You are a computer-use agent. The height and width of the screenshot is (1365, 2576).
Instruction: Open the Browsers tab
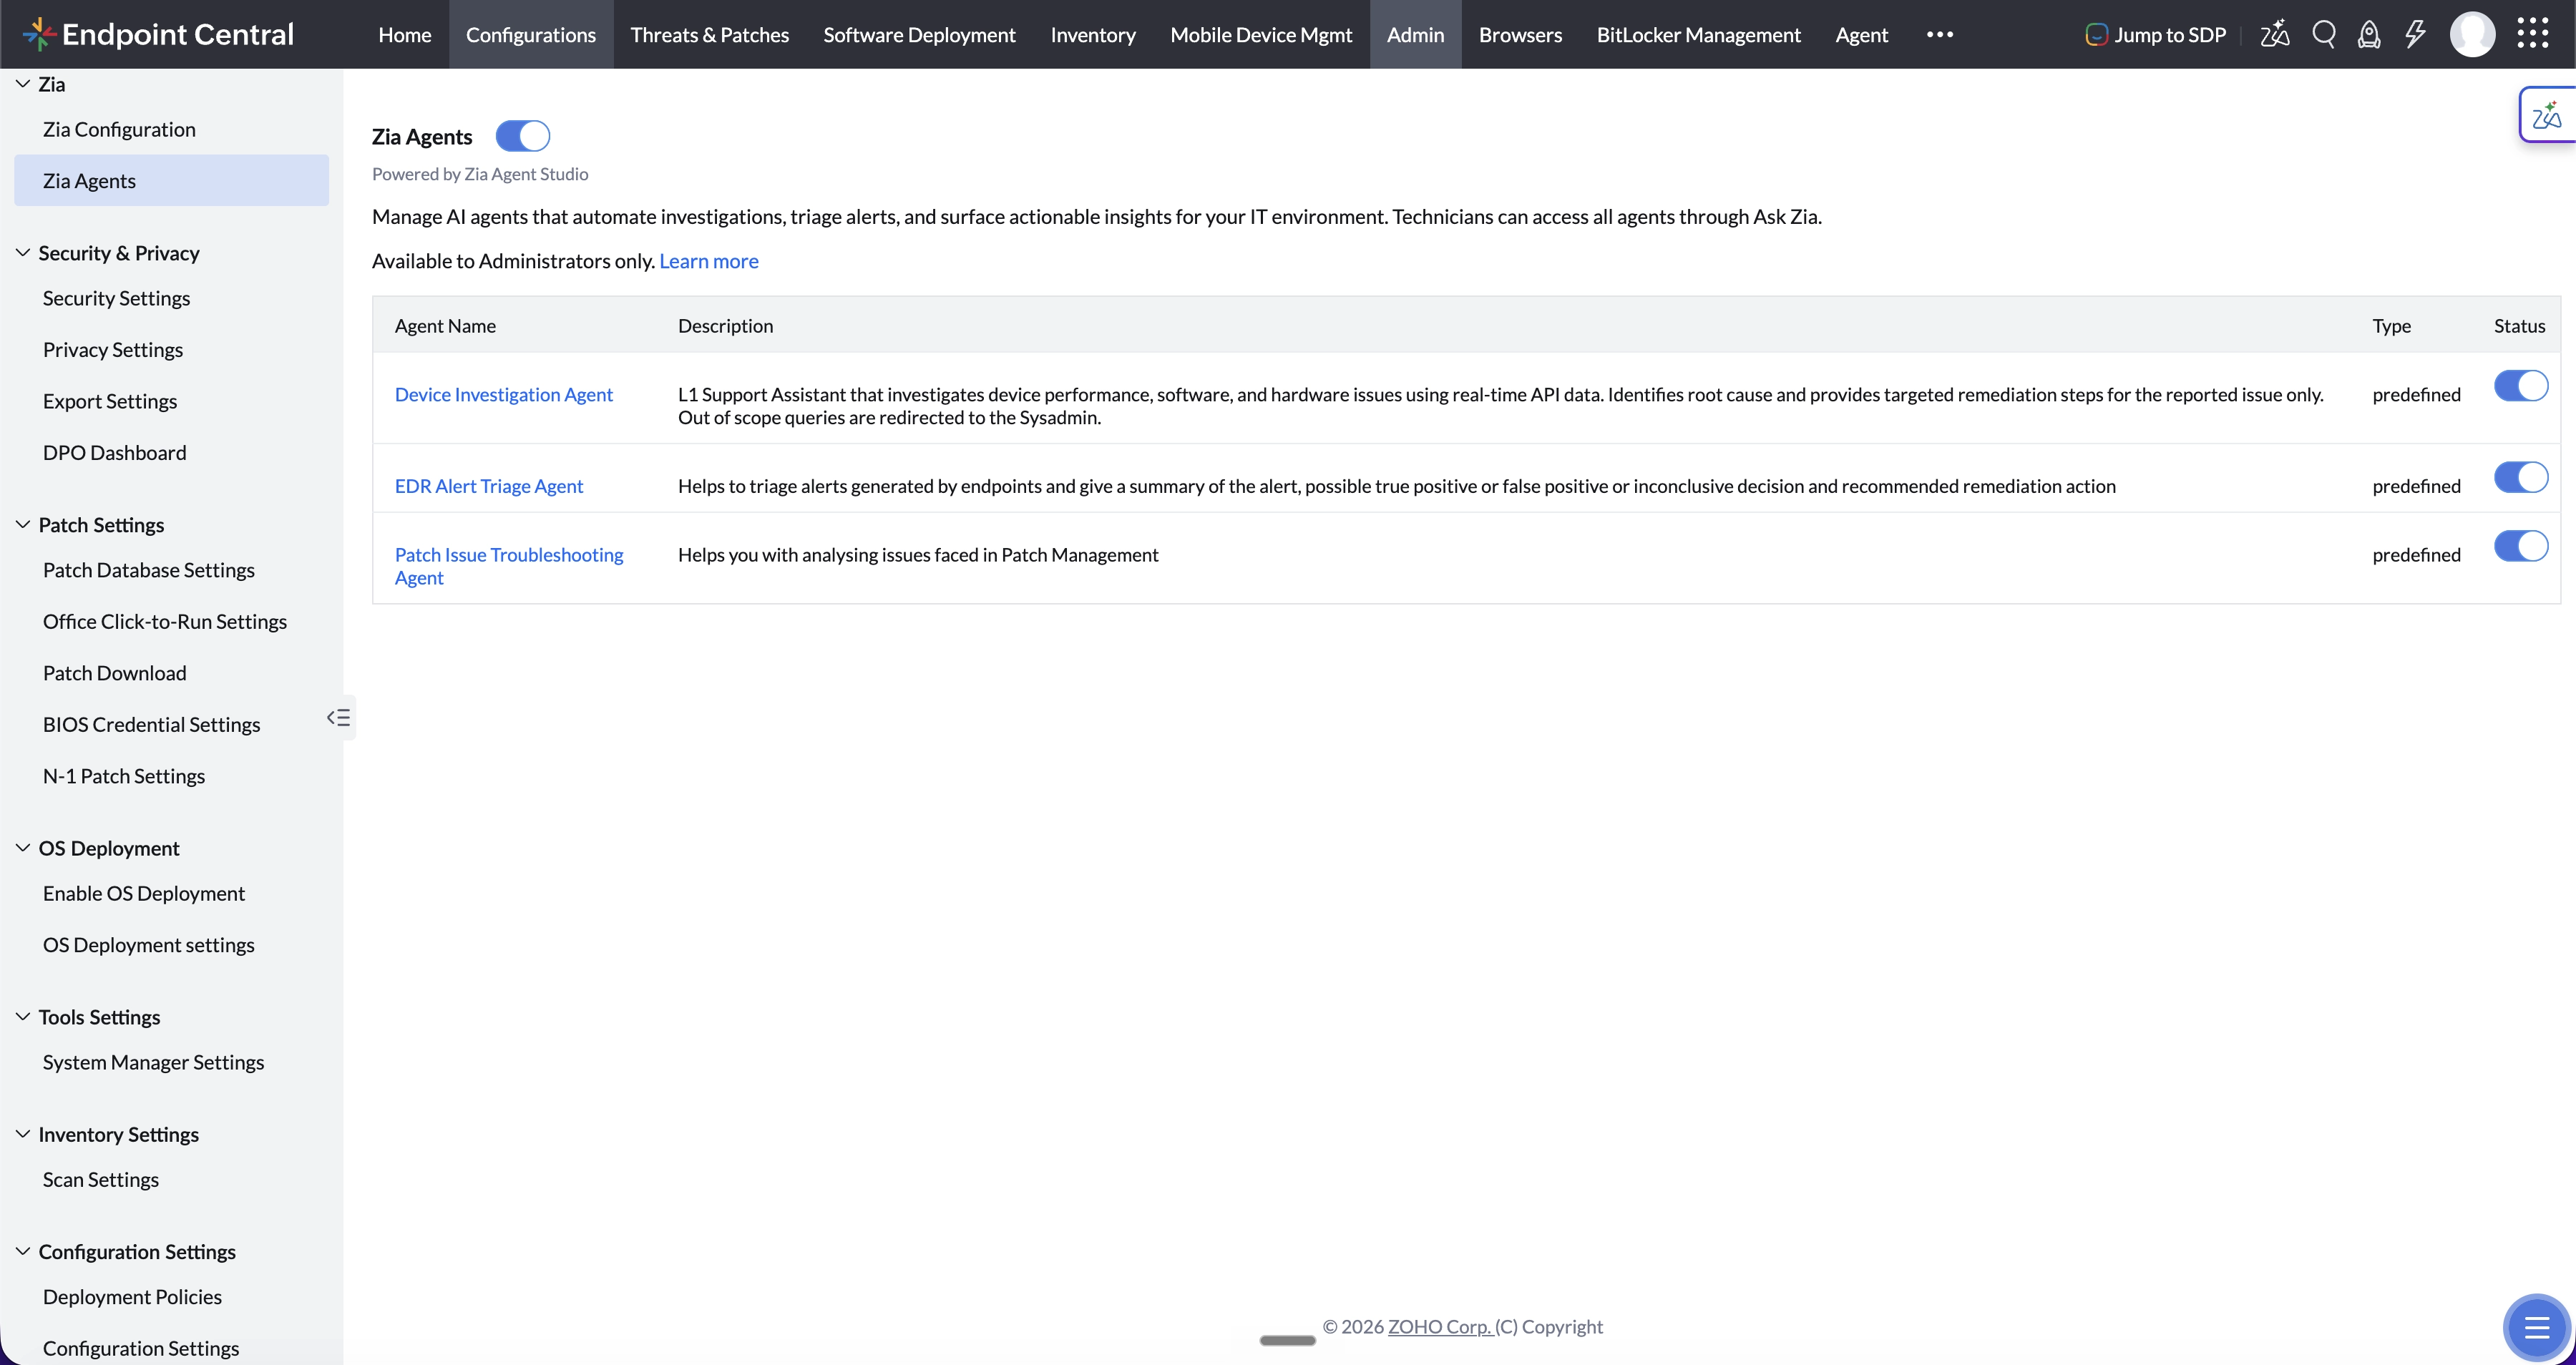tap(1520, 34)
